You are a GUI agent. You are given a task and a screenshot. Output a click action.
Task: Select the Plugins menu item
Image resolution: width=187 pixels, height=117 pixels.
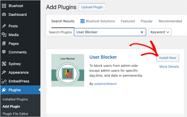click(20, 90)
